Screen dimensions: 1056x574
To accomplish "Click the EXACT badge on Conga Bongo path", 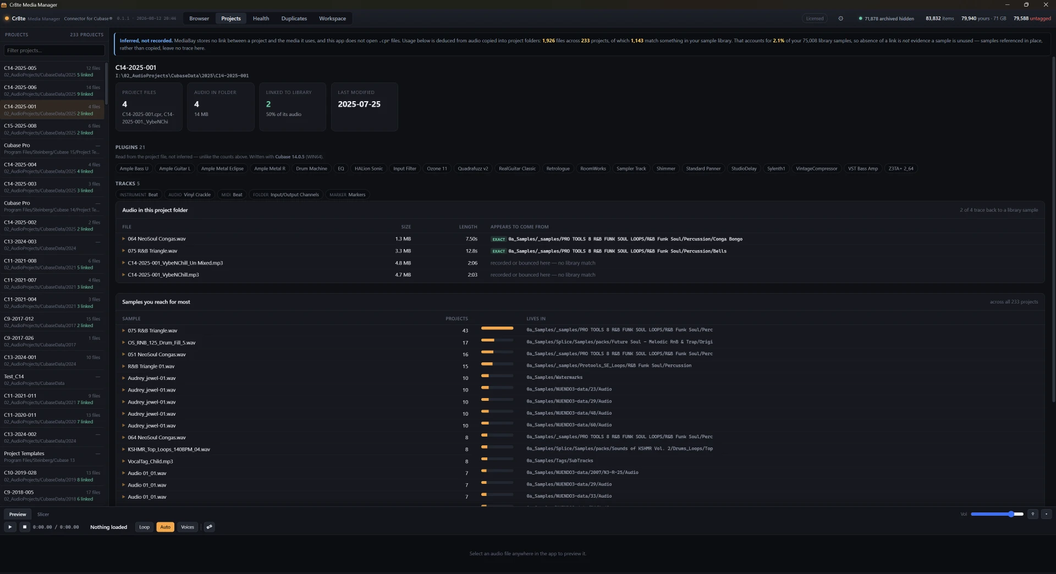I will point(498,239).
